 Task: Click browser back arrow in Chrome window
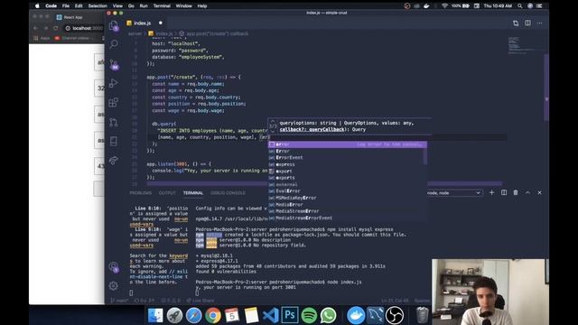tap(36, 28)
